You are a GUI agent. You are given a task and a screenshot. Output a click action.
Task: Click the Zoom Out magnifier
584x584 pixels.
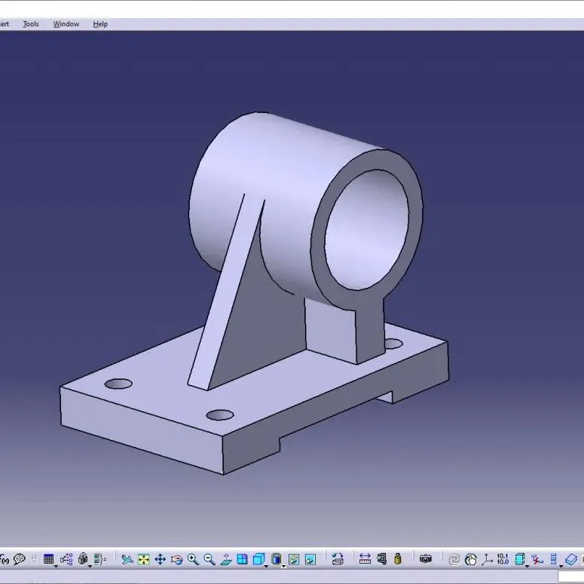click(209, 559)
